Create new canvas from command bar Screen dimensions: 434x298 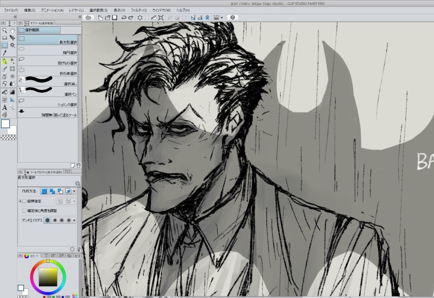coord(100,18)
